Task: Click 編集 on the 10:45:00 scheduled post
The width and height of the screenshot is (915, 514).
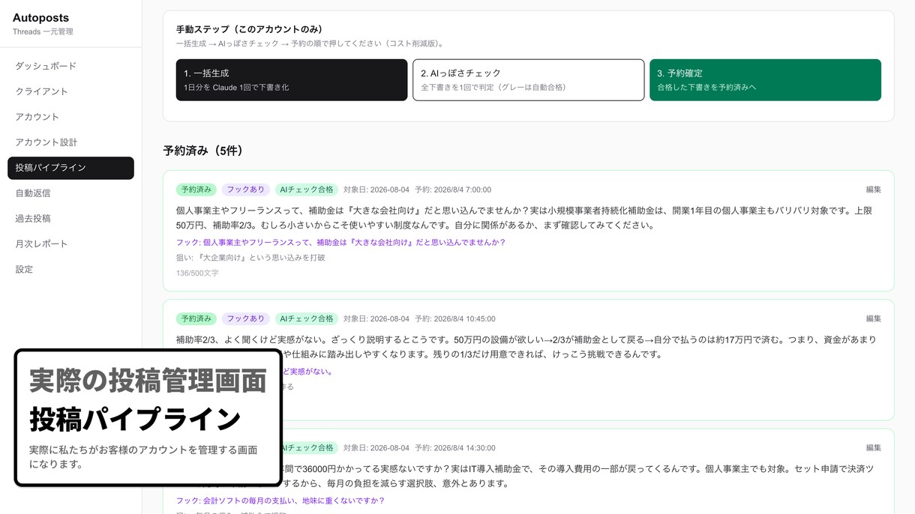Action: (873, 319)
